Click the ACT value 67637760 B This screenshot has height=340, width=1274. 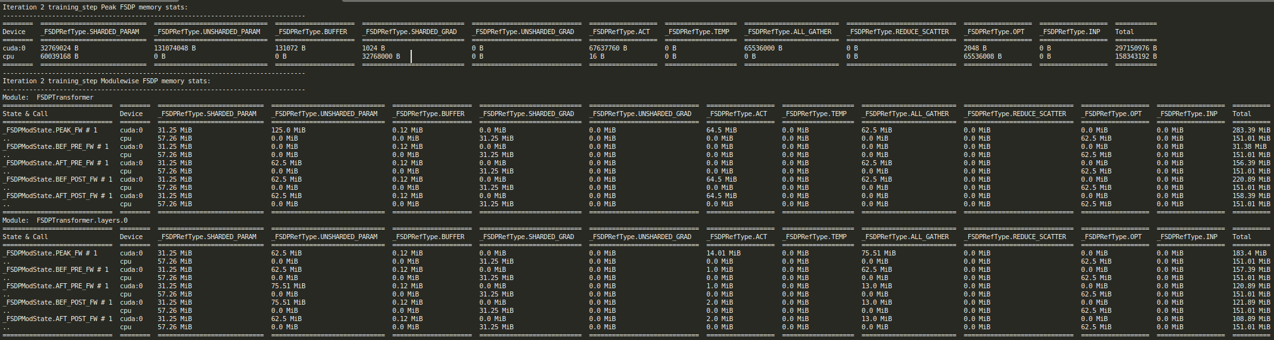coord(608,48)
